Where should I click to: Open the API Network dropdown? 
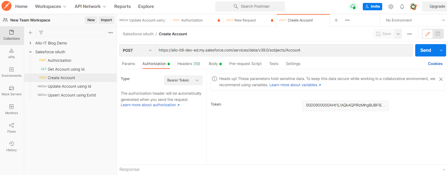[90, 6]
